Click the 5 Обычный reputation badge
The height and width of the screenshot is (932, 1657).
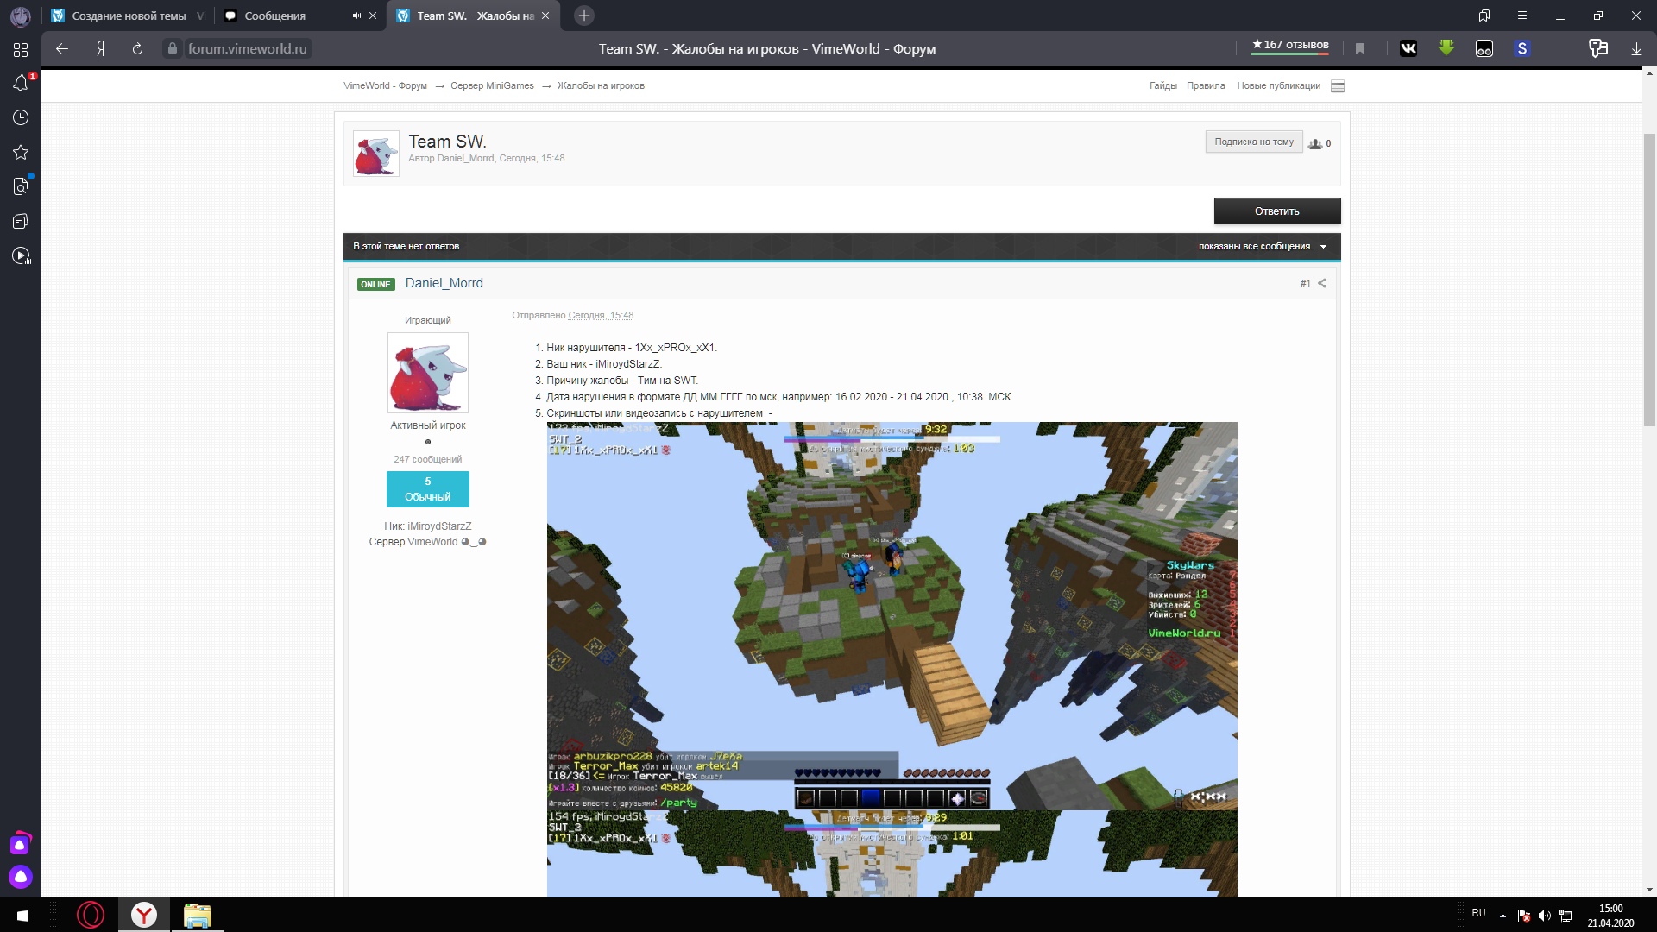(428, 489)
